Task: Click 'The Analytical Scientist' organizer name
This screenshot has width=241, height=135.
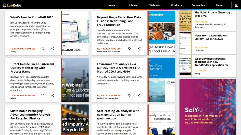Action: [108, 51]
